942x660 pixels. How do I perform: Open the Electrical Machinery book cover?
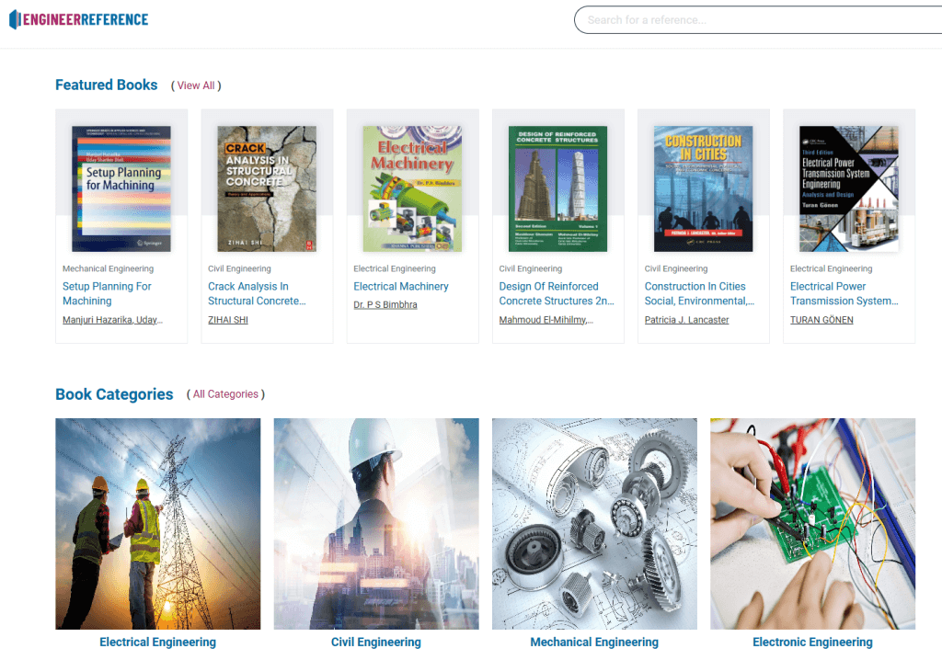tap(412, 188)
